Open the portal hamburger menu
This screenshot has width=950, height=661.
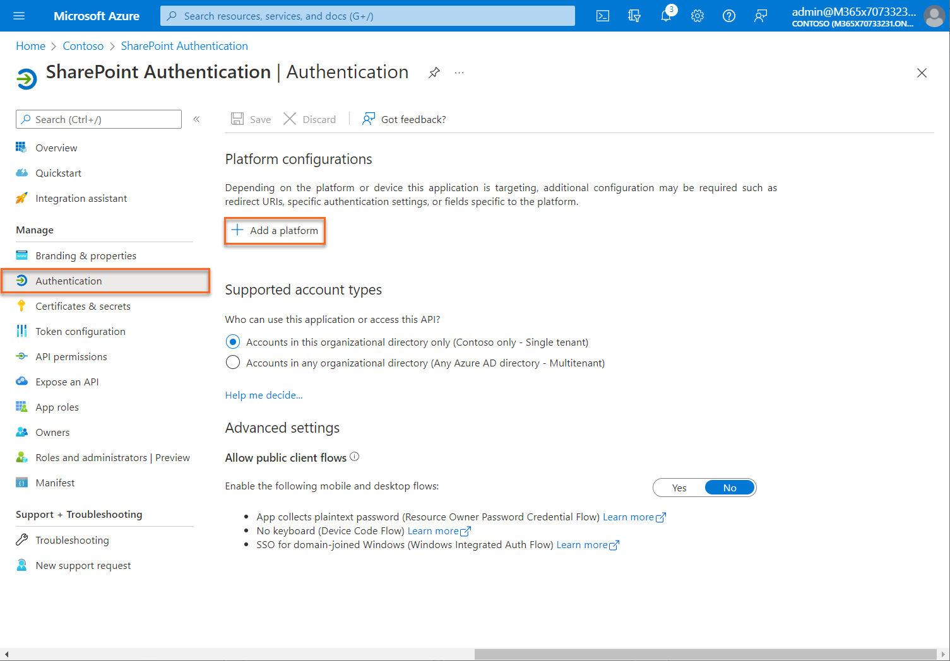[18, 16]
